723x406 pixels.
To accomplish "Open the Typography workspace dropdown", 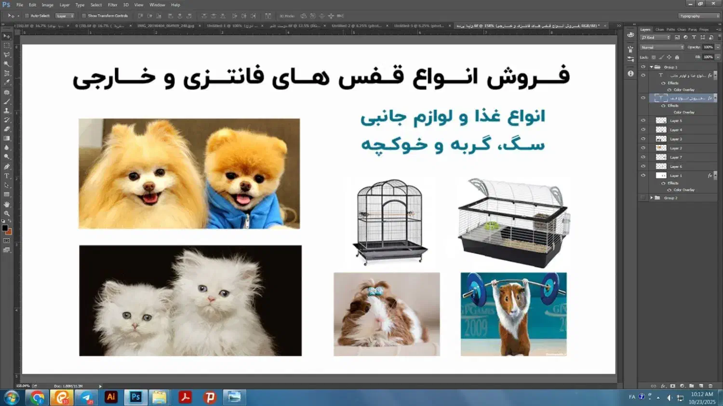I will tap(699, 16).
